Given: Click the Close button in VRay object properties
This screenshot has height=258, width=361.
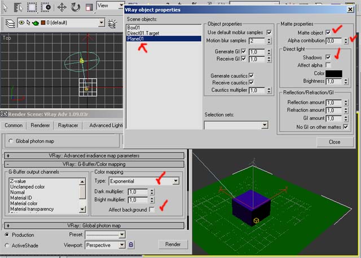Looking at the screenshot, I should point(334,142).
